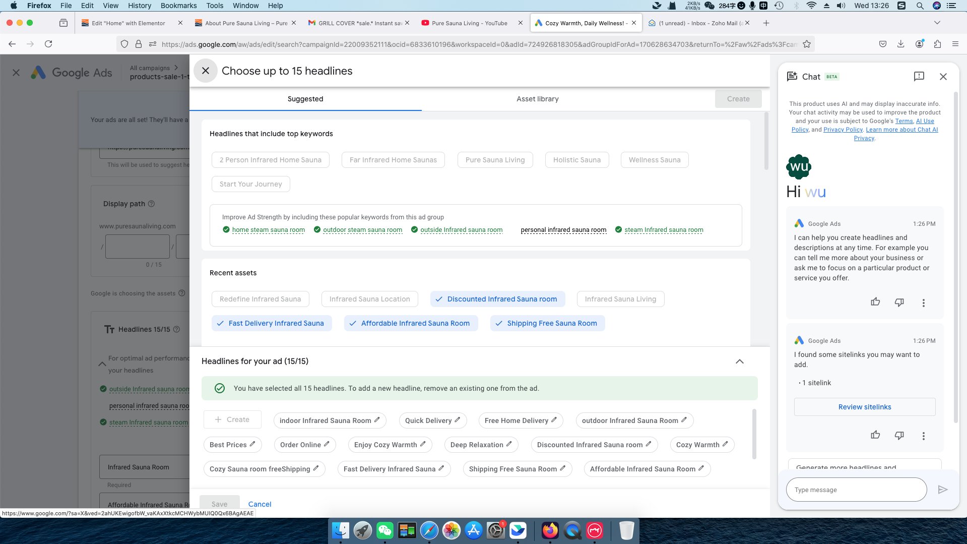Click the Review sitelinks button
The width and height of the screenshot is (967, 544).
tap(864, 407)
